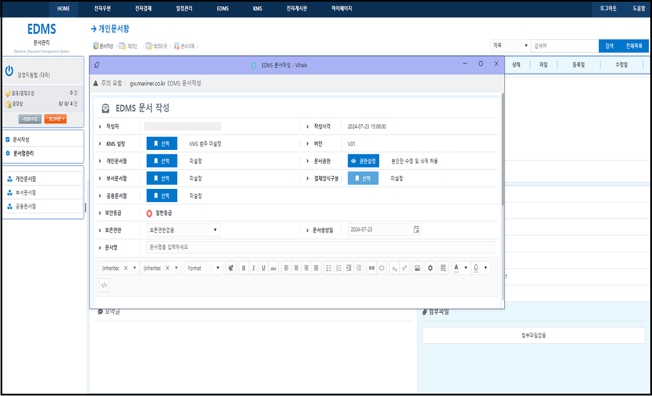Increase indent in editor
Screen dimensions: 652x396
pyautogui.click(x=349, y=268)
